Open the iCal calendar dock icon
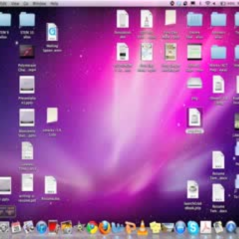The width and height of the screenshot is (239, 239). (16, 228)
